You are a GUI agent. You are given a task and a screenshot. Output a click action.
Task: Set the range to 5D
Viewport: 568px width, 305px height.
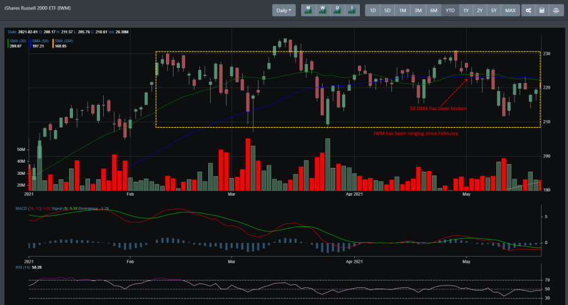387,11
